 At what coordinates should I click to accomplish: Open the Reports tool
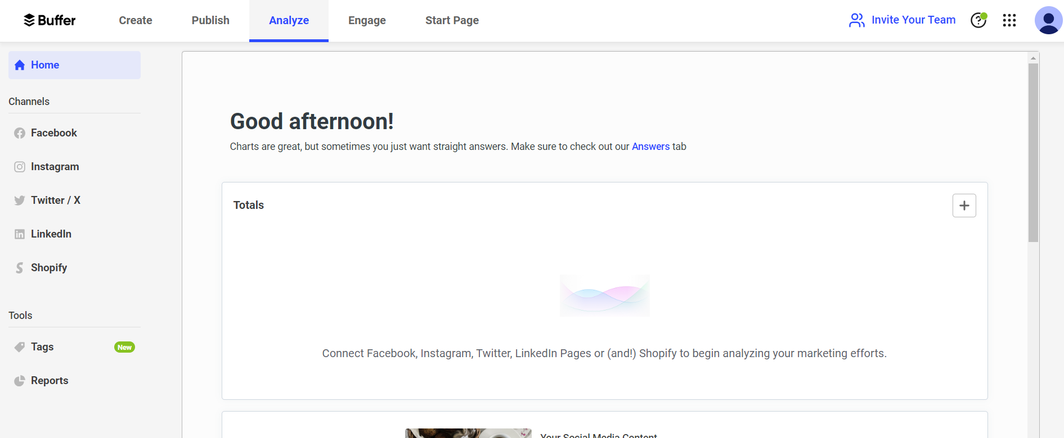[x=74, y=381]
